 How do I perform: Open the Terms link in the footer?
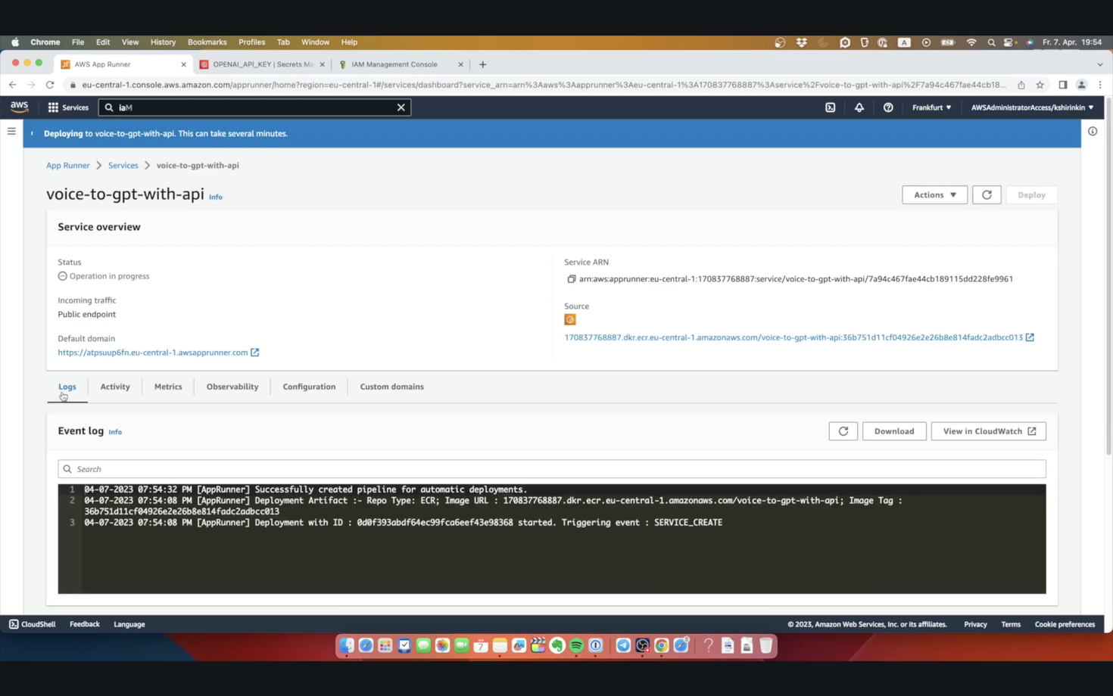point(1011,624)
